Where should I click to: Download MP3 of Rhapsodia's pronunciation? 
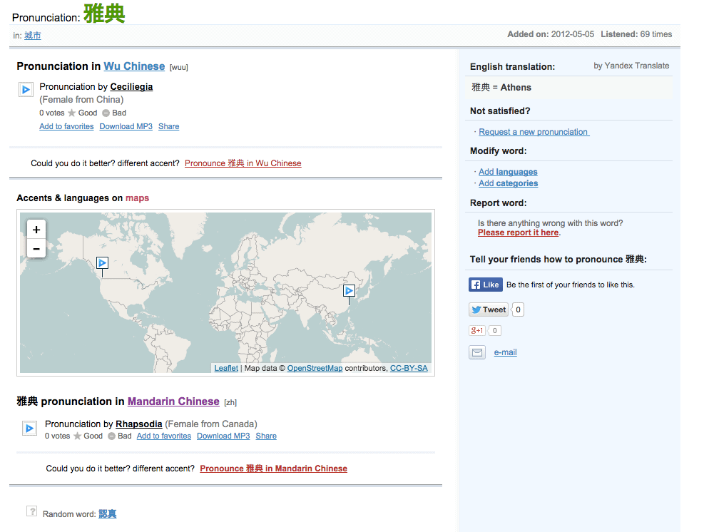pyautogui.click(x=223, y=436)
